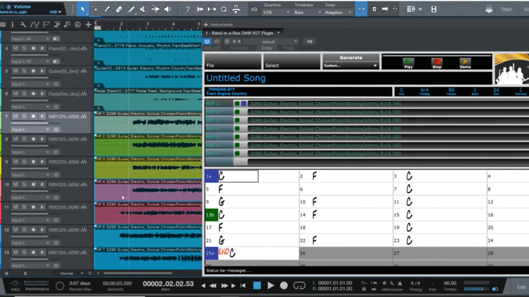The image size is (529, 297).
Task: Toggle the plugin power bypass button
Action: pos(207,41)
